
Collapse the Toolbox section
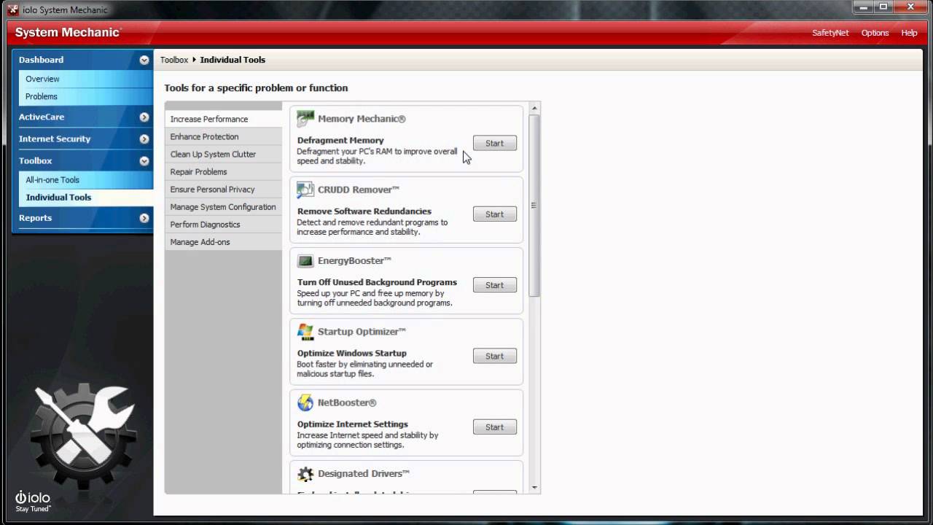click(144, 160)
